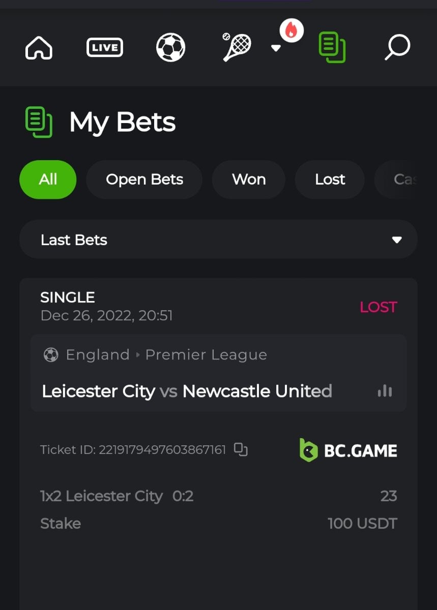
Task: Go to the Home icon
Action: (39, 48)
